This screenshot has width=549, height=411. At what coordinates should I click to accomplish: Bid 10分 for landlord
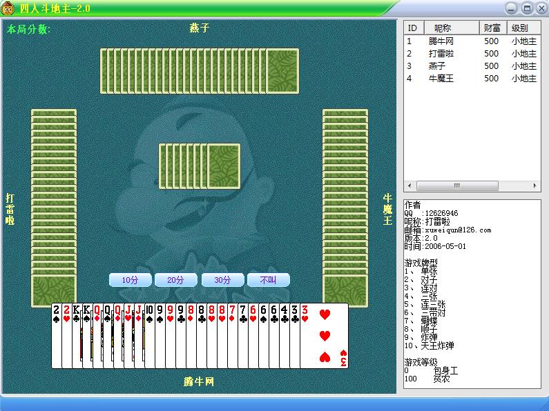(131, 280)
